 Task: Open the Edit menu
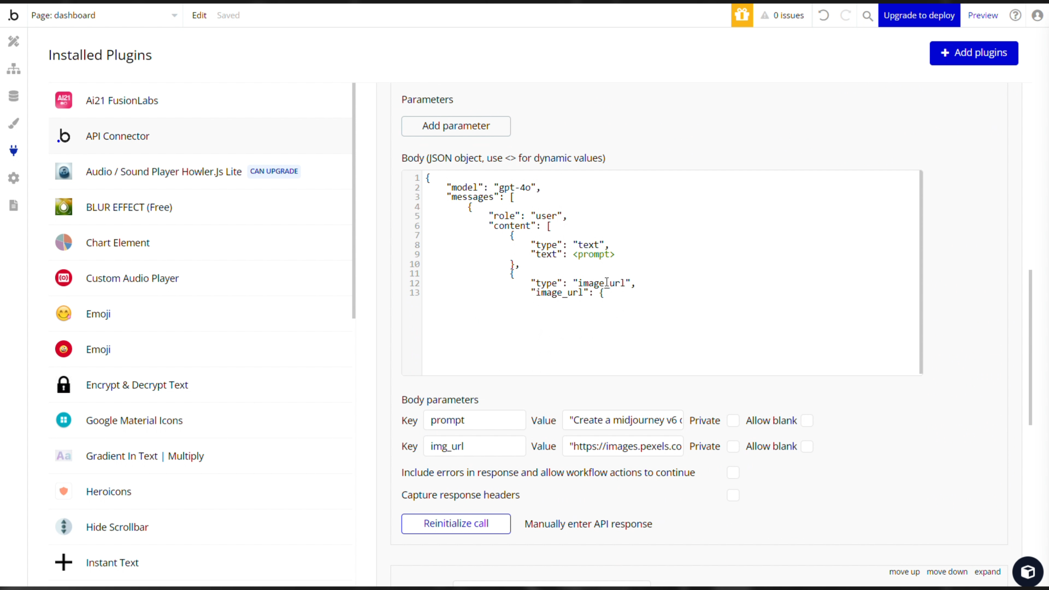click(x=199, y=15)
